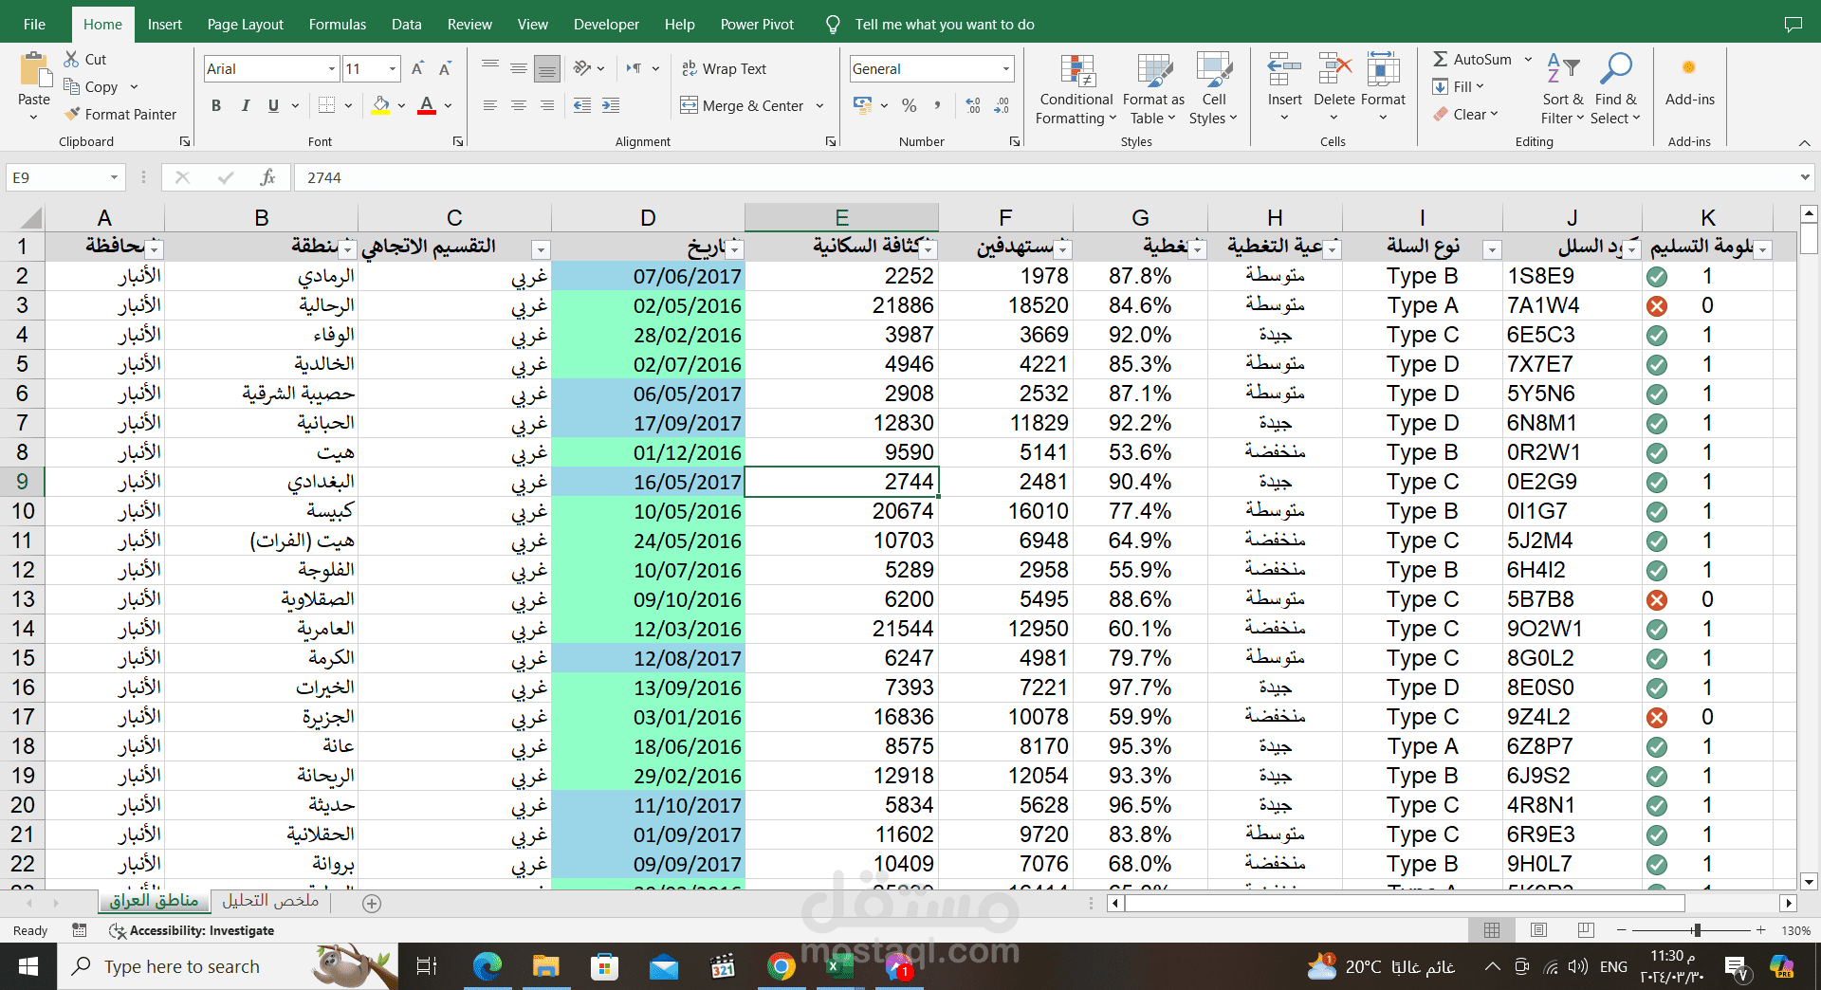Toggle Italic formatting
The height and width of the screenshot is (990, 1821).
pyautogui.click(x=245, y=106)
